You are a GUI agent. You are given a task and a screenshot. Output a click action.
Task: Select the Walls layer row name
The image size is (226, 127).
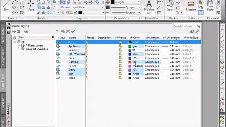(x=71, y=78)
